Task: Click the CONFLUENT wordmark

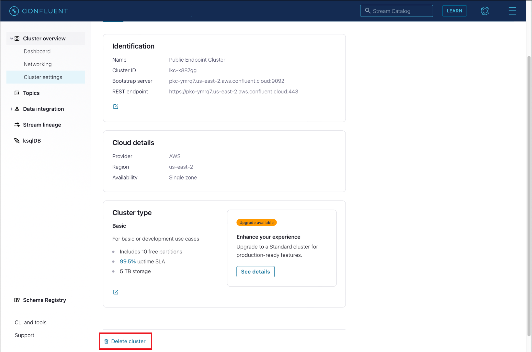Action: click(45, 11)
